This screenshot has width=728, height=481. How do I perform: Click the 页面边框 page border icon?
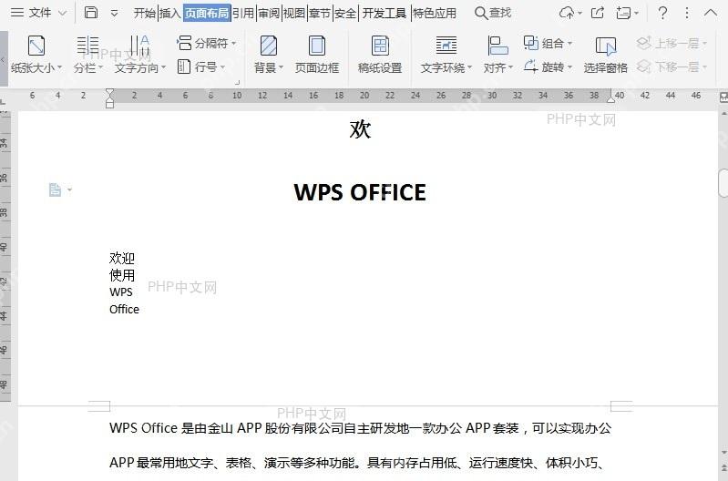click(317, 46)
